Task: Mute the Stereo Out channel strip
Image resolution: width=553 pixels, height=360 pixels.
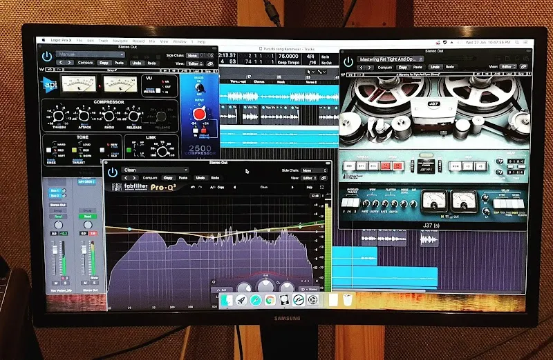Action: click(x=85, y=283)
